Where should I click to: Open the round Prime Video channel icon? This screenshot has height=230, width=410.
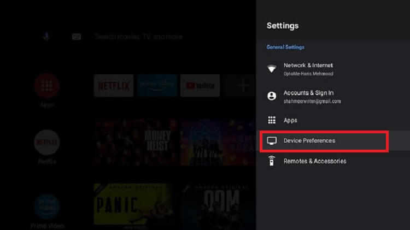click(47, 207)
